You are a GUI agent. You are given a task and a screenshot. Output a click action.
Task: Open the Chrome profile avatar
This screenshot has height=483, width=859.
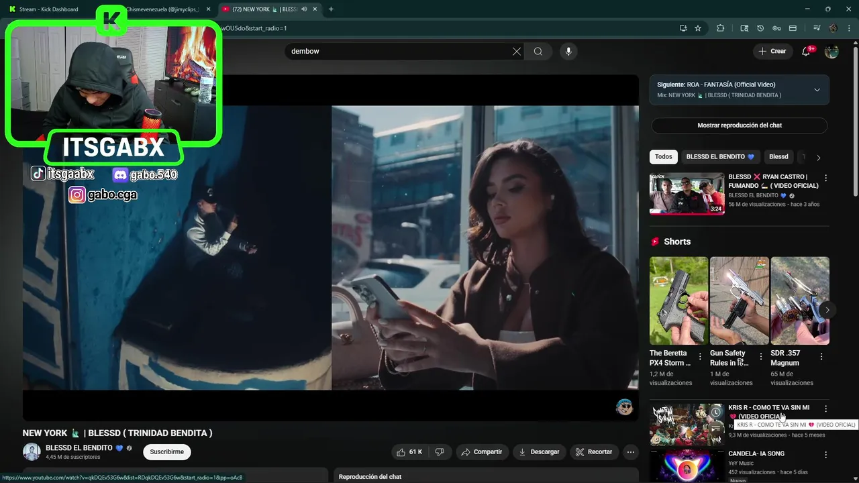(x=833, y=28)
